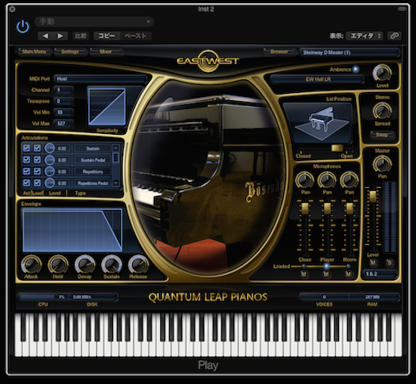This screenshot has height=384, width=416.
Task: Adjust the Ambience Level knob
Action: pyautogui.click(x=382, y=73)
